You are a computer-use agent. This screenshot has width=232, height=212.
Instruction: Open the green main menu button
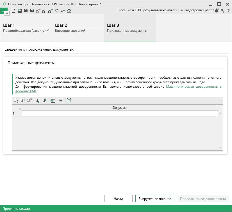tap(4, 11)
